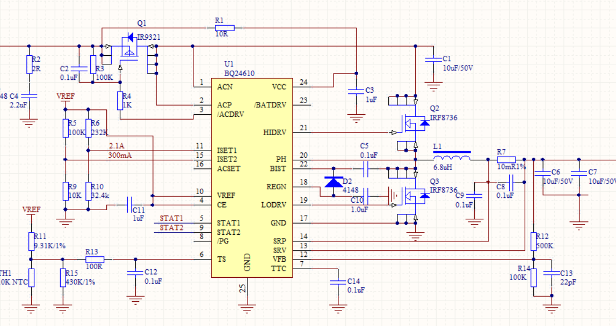
Task: Select the LODRV pin name
Action: tap(274, 205)
